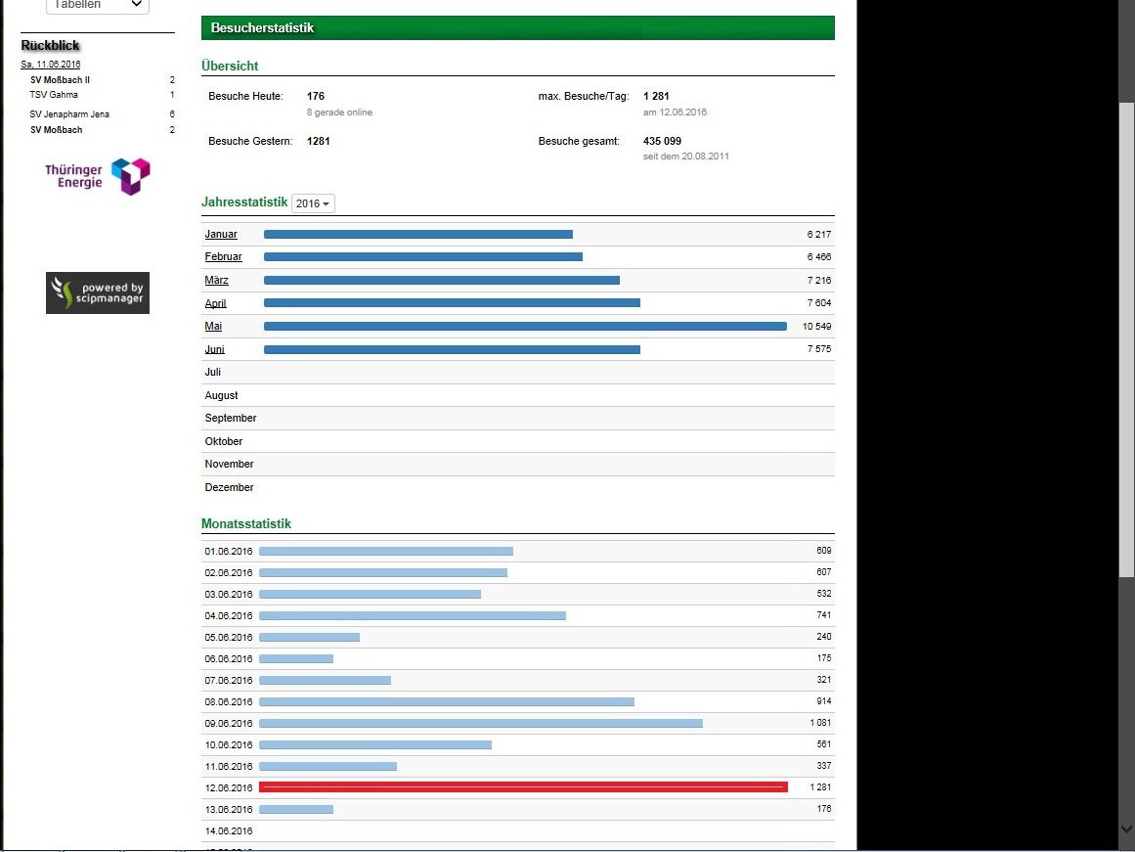Click the Dezember row label
Viewport: 1135px width, 852px height.
coord(230,487)
